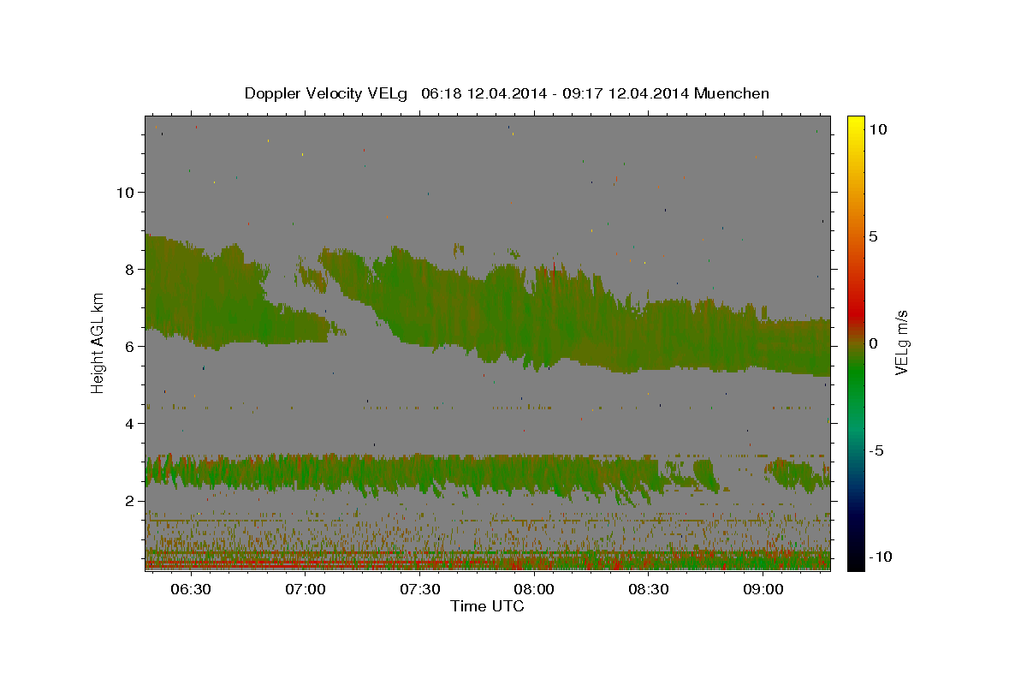Viewport: 1027px width, 685px height.
Task: Click the plot title 'Doppler Velocity VELg'
Action: click(326, 93)
